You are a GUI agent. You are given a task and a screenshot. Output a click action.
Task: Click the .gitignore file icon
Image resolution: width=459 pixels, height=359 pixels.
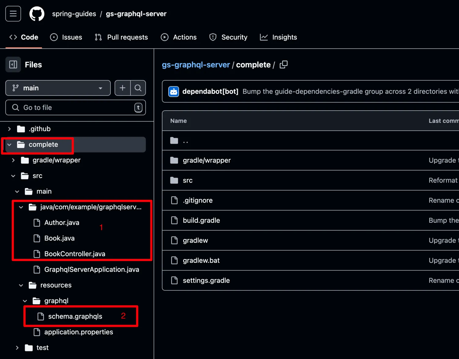[x=174, y=200]
